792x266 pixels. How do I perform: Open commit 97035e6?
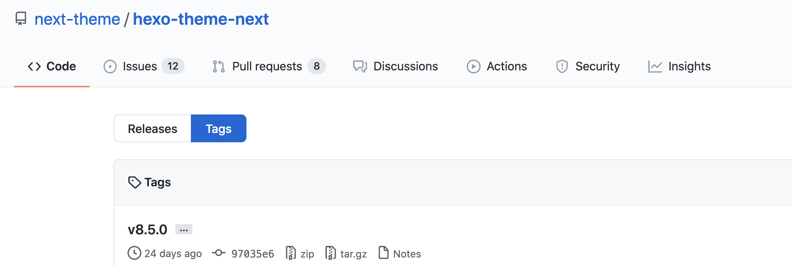[252, 254]
